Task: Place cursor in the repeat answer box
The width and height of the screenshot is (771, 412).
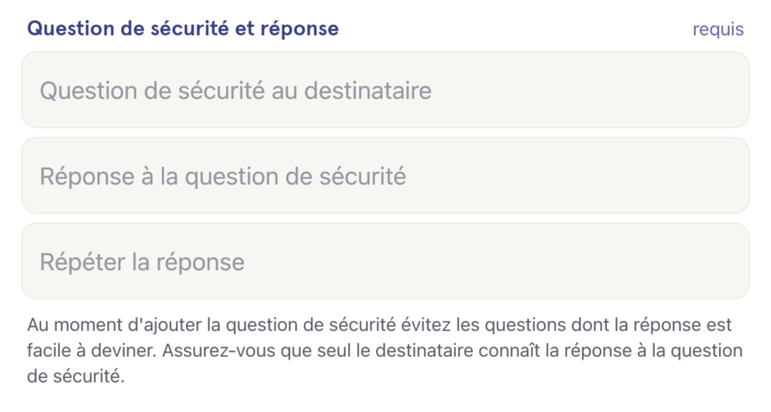Action: pyautogui.click(x=385, y=261)
